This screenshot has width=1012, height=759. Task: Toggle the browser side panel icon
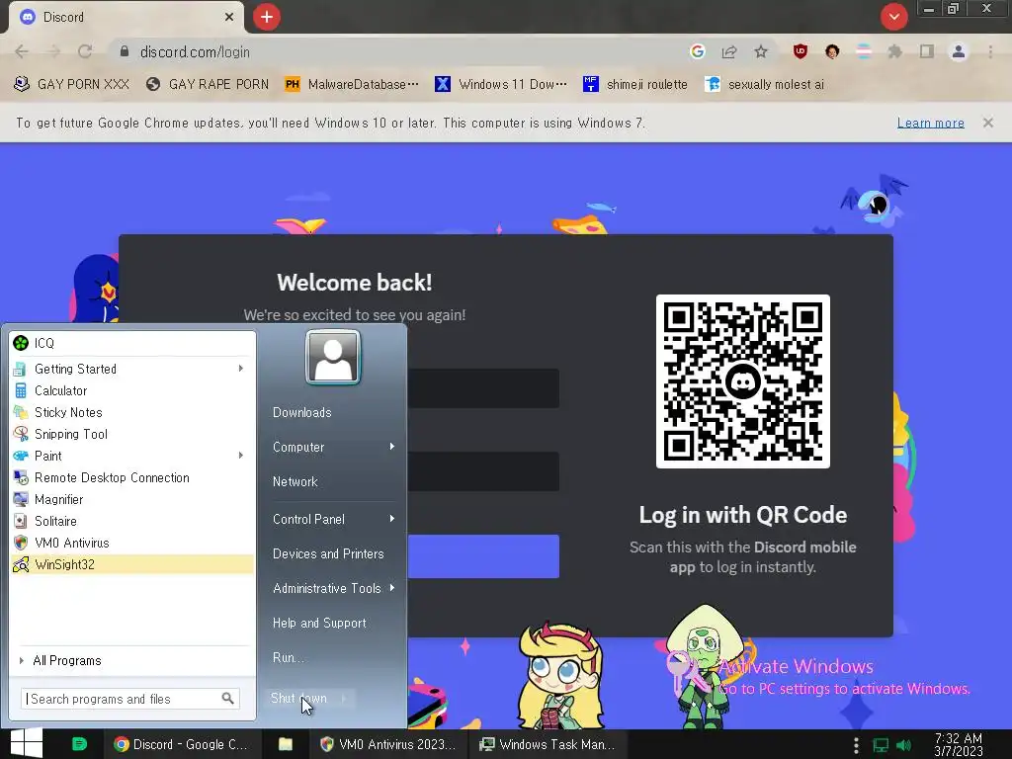(927, 51)
